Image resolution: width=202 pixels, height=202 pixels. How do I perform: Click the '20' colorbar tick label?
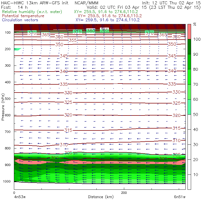pyautogui.click(x=195, y=160)
